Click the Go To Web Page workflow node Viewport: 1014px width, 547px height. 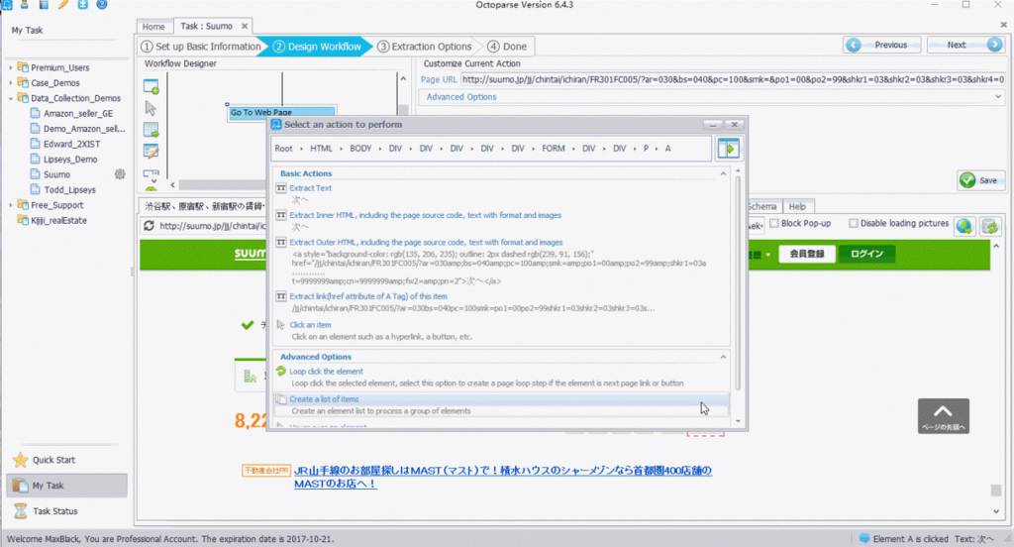tap(282, 112)
